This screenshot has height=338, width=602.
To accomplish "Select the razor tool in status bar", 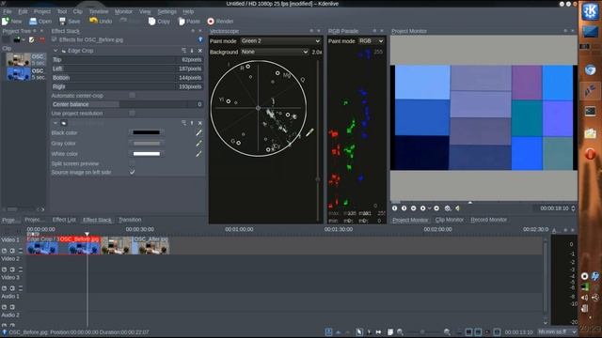I will (369, 331).
